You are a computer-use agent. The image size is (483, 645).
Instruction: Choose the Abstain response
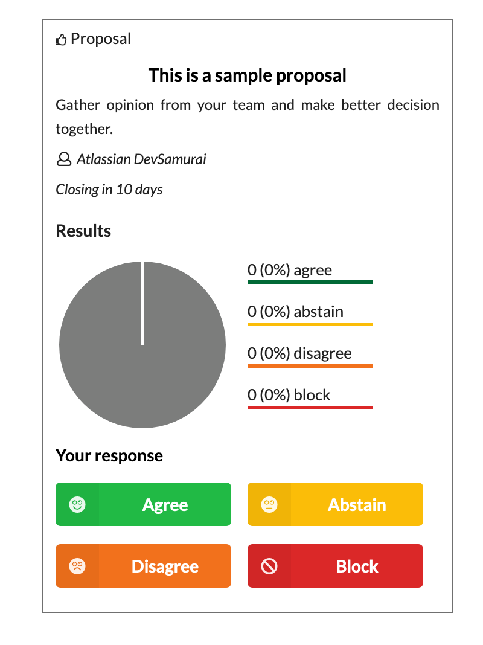pyautogui.click(x=357, y=504)
